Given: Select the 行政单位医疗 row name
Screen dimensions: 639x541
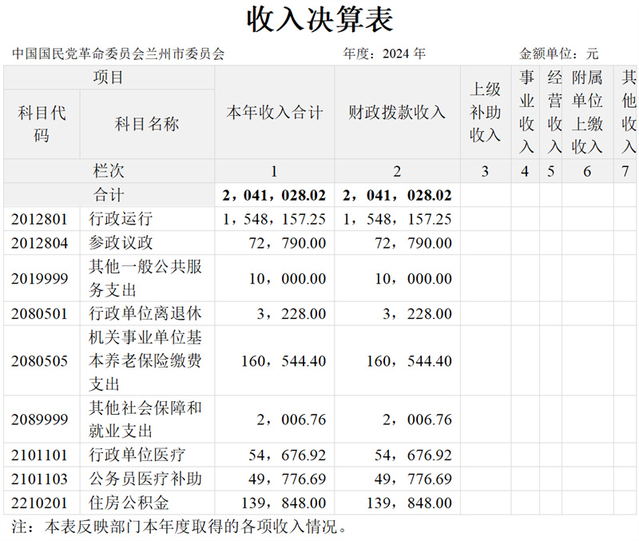Looking at the screenshot, I should pos(137,455).
